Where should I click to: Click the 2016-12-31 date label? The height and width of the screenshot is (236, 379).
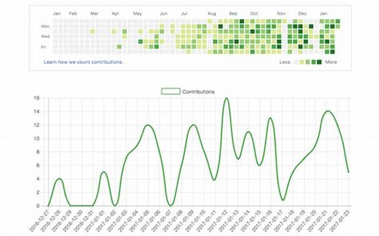click(x=83, y=220)
